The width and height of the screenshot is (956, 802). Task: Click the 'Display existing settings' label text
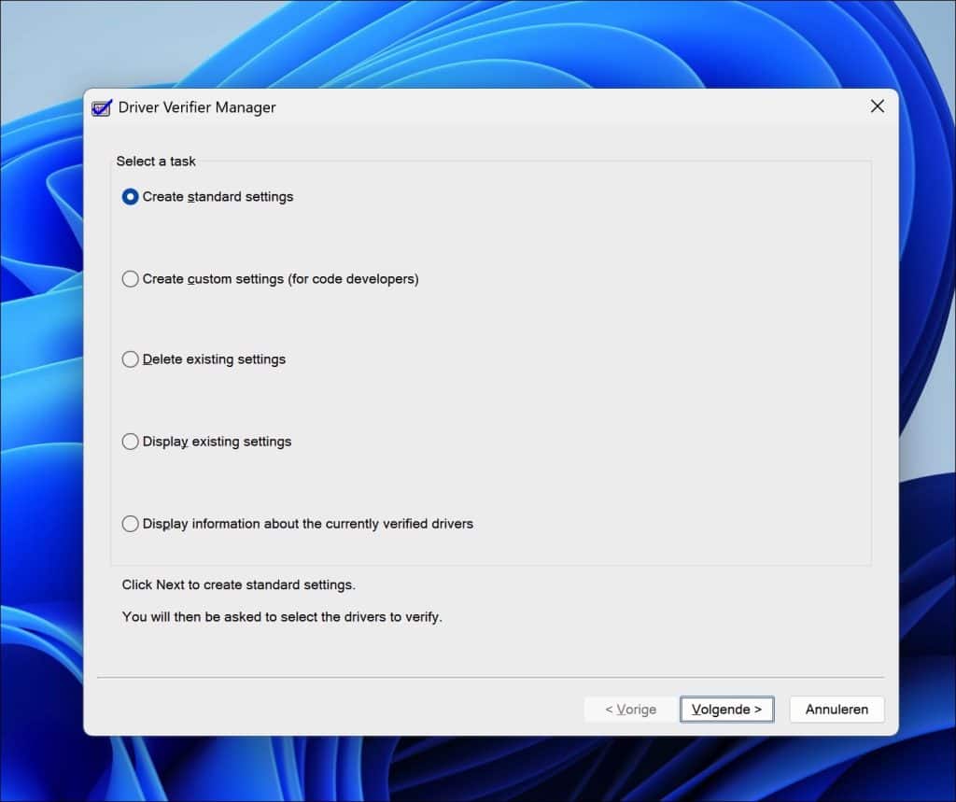tap(217, 442)
